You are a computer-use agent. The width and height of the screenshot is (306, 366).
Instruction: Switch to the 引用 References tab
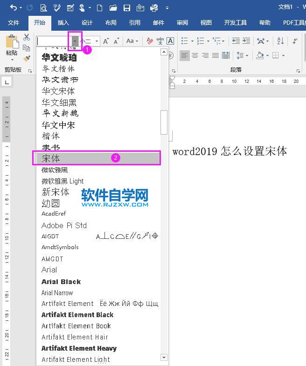[x=135, y=23]
